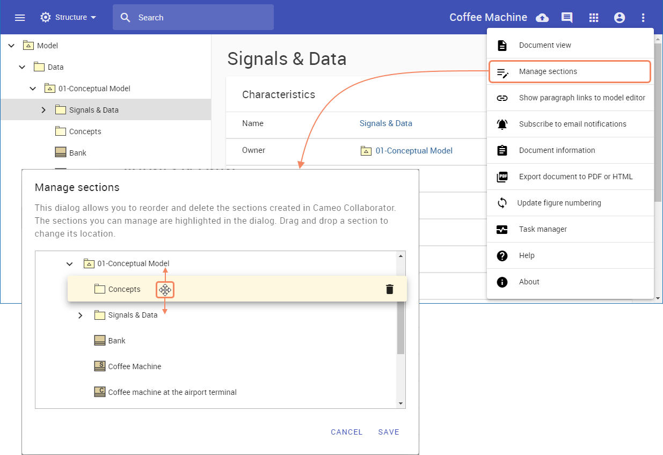Open the comments icon in header
The height and width of the screenshot is (455, 663).
(x=567, y=18)
